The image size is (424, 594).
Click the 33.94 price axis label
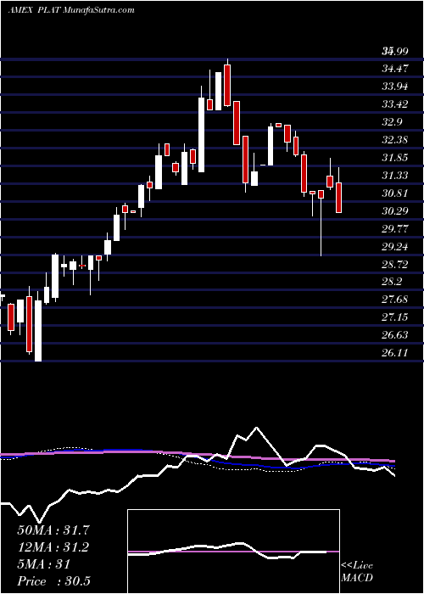pos(395,87)
